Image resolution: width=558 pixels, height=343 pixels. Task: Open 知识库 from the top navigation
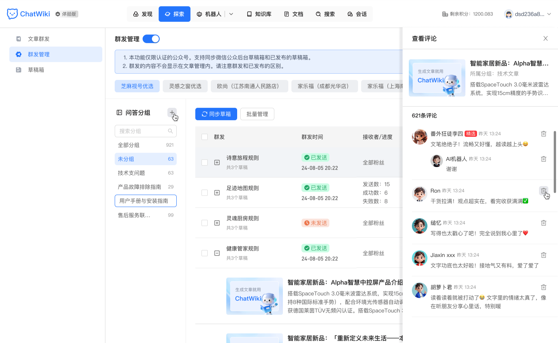pos(259,14)
